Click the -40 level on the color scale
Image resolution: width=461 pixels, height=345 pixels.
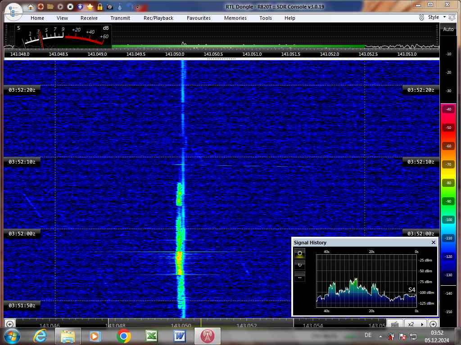click(x=448, y=109)
